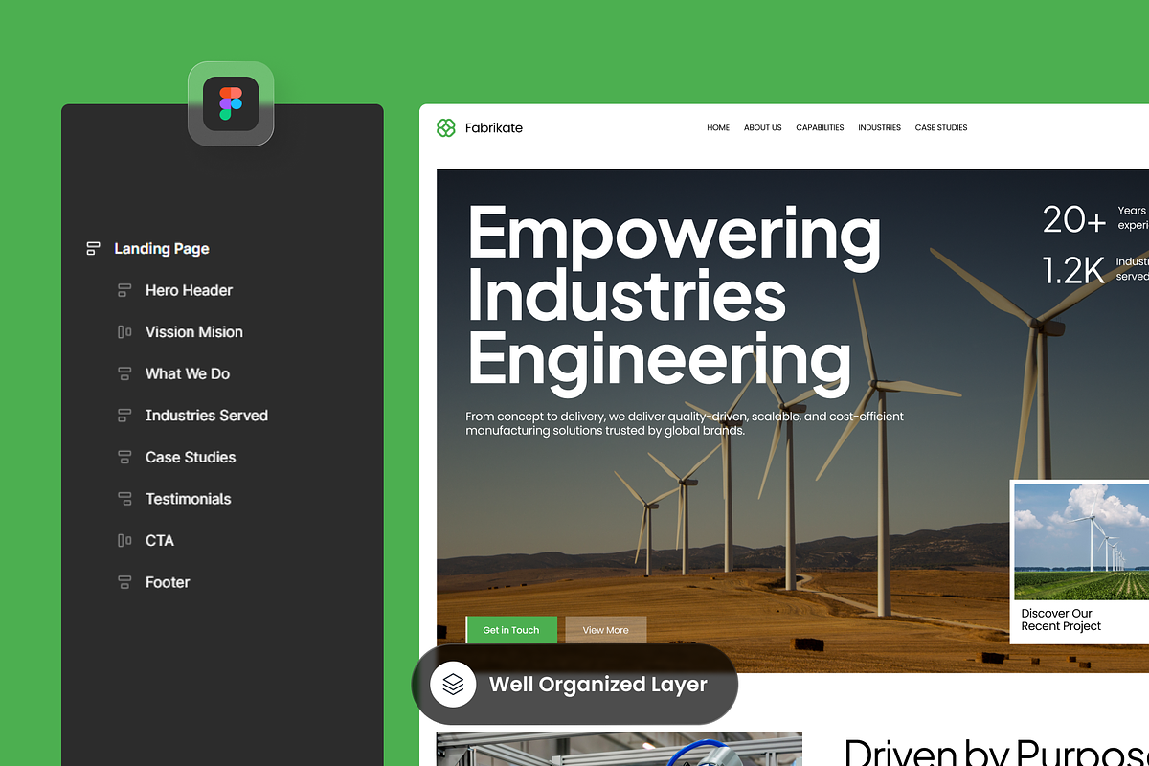Click the Fabrikate clover logo icon
This screenshot has width=1149, height=766.
click(x=445, y=127)
